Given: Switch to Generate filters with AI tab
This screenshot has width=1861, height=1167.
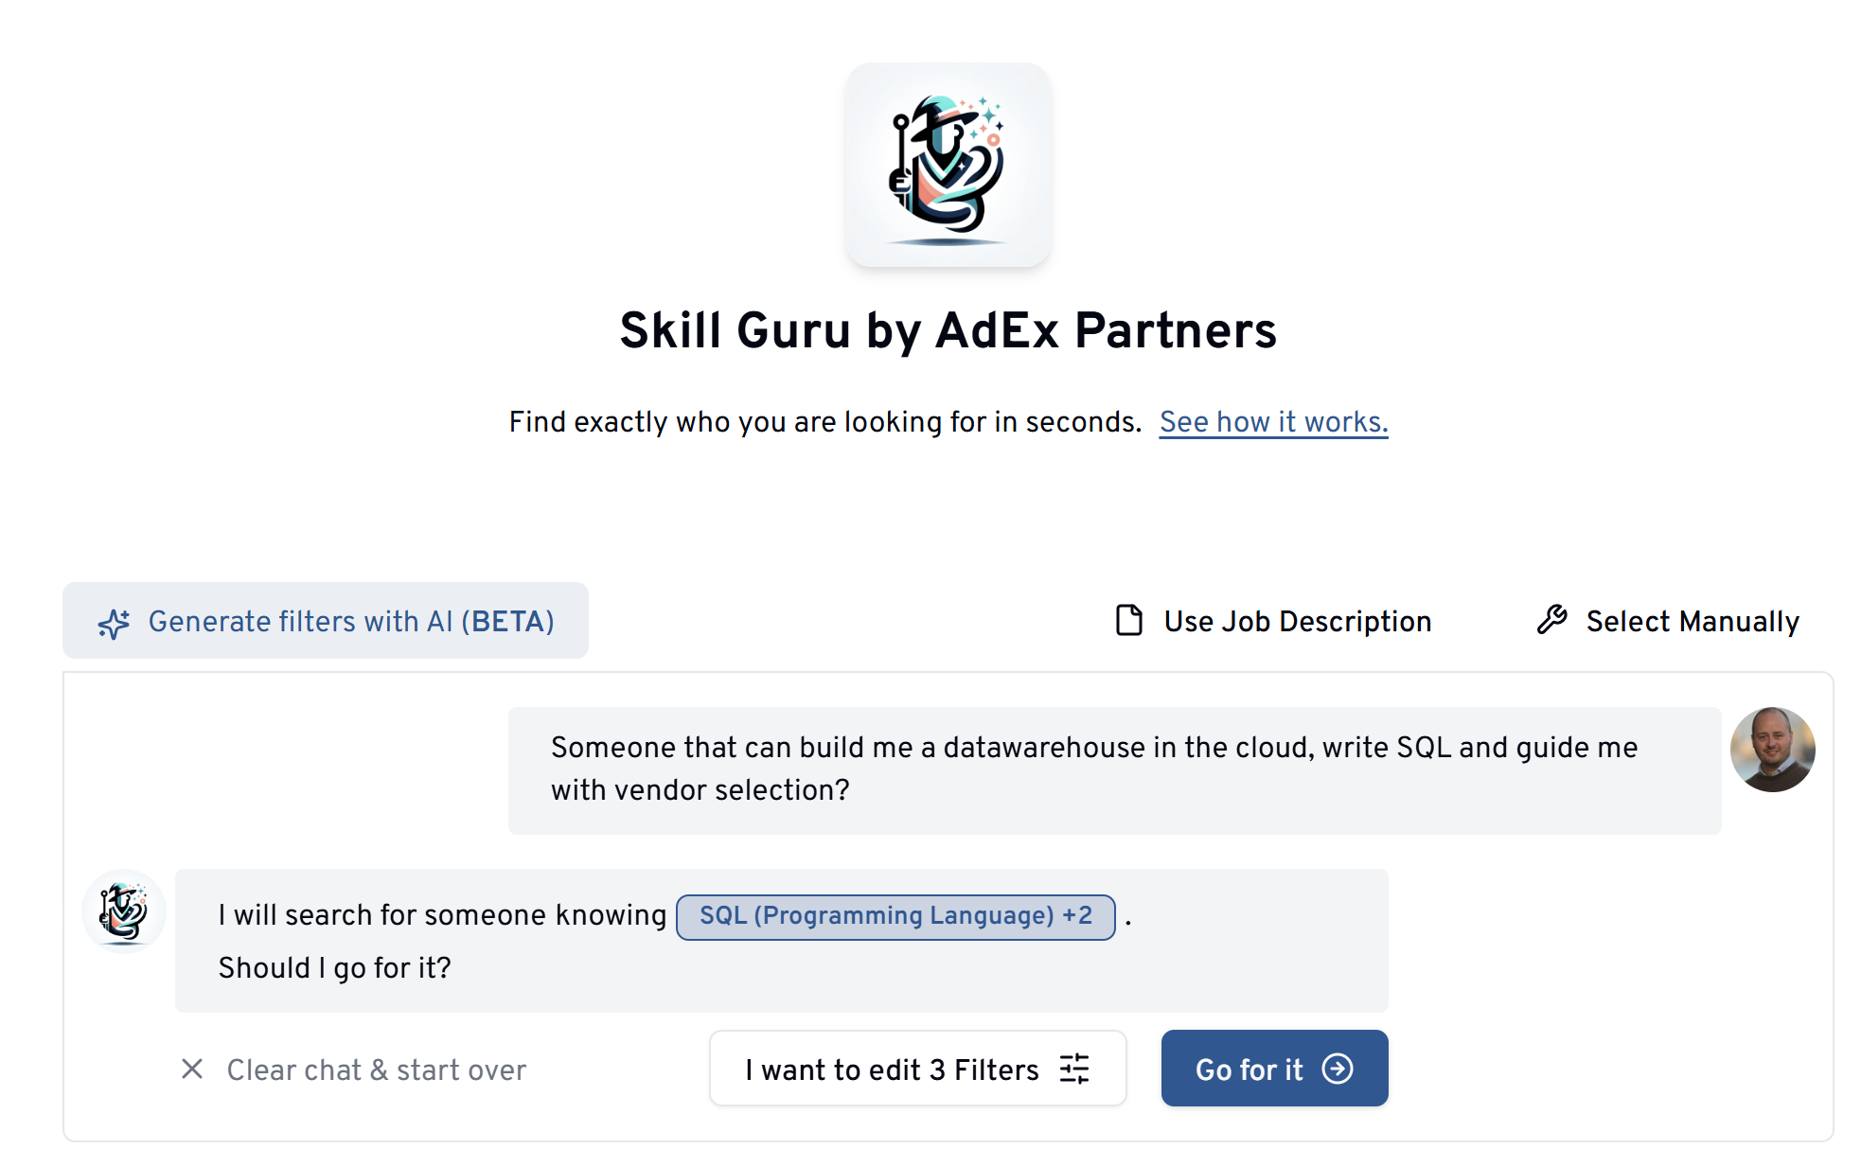Looking at the screenshot, I should pyautogui.click(x=326, y=621).
